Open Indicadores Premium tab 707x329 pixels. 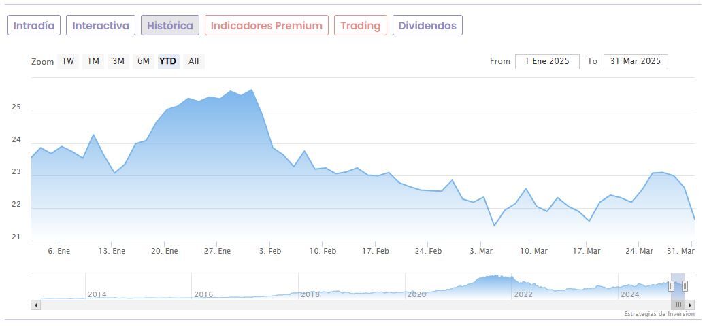point(266,26)
